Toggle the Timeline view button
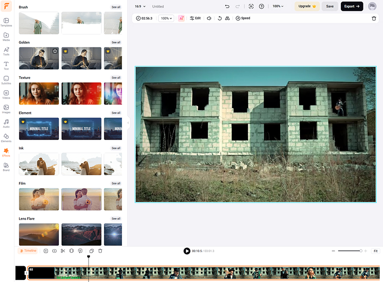The height and width of the screenshot is (282, 383). (x=28, y=251)
